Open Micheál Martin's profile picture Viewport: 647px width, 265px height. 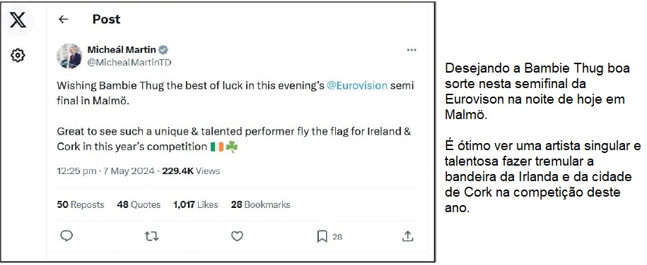tap(69, 56)
